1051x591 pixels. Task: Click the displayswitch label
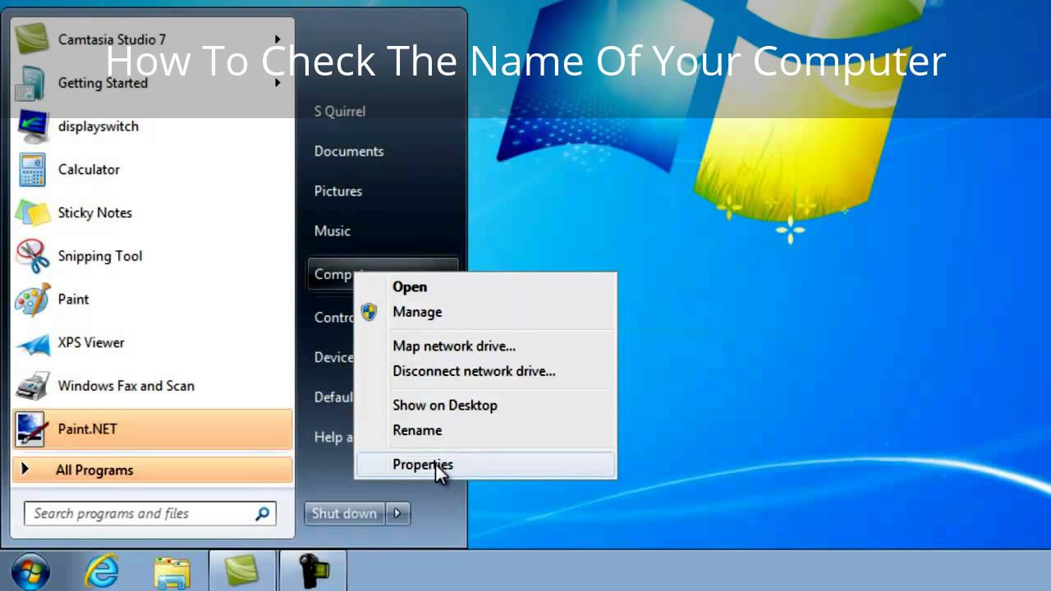pos(99,126)
